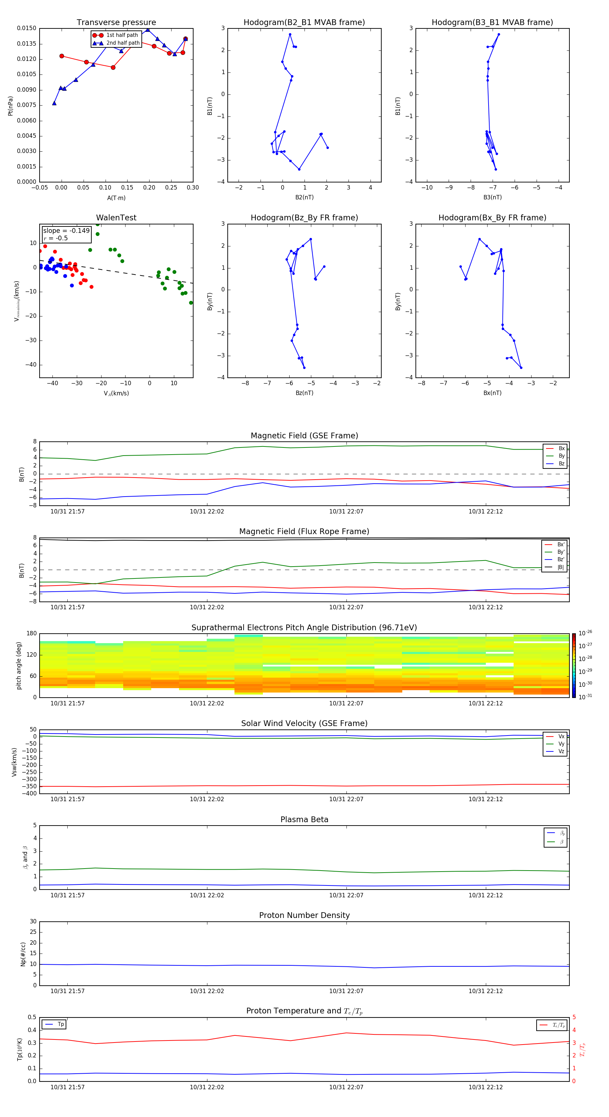Click the 'Plasma Beta' plot title

click(304, 820)
